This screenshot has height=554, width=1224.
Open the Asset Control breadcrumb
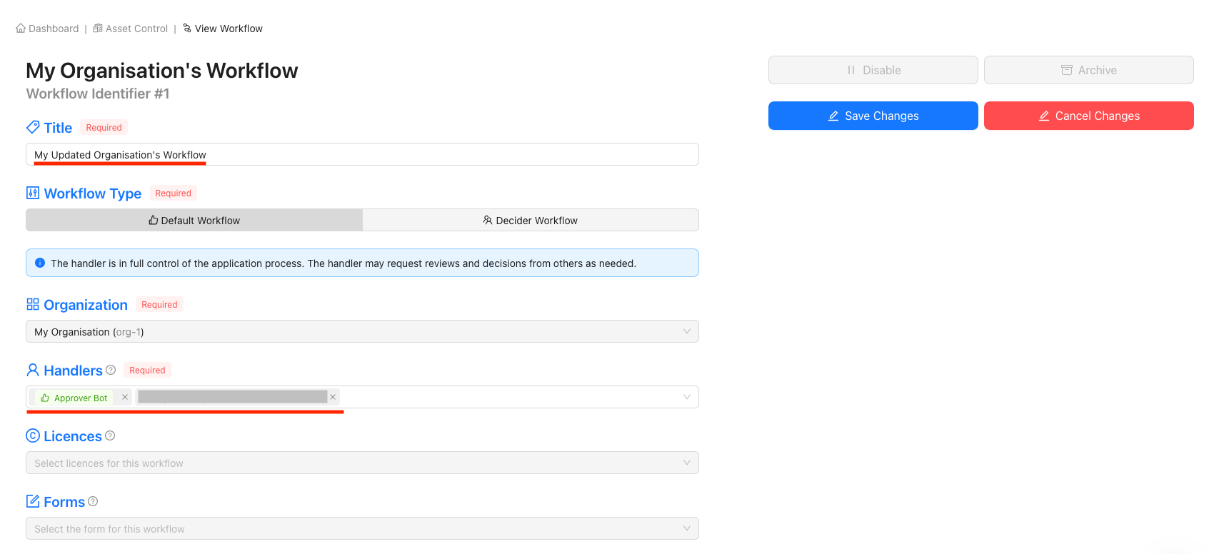coord(136,29)
